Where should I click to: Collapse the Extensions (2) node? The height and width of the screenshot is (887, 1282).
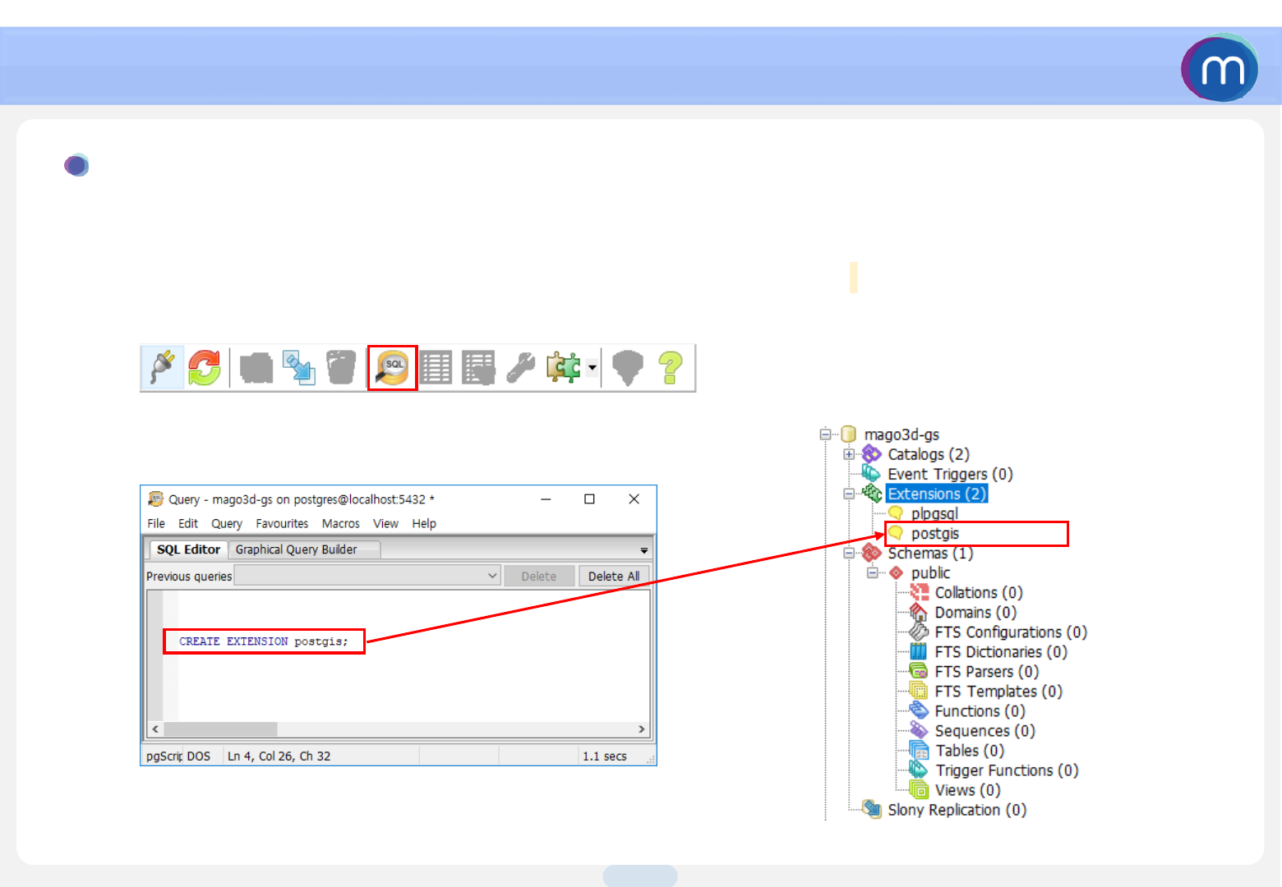click(x=849, y=494)
